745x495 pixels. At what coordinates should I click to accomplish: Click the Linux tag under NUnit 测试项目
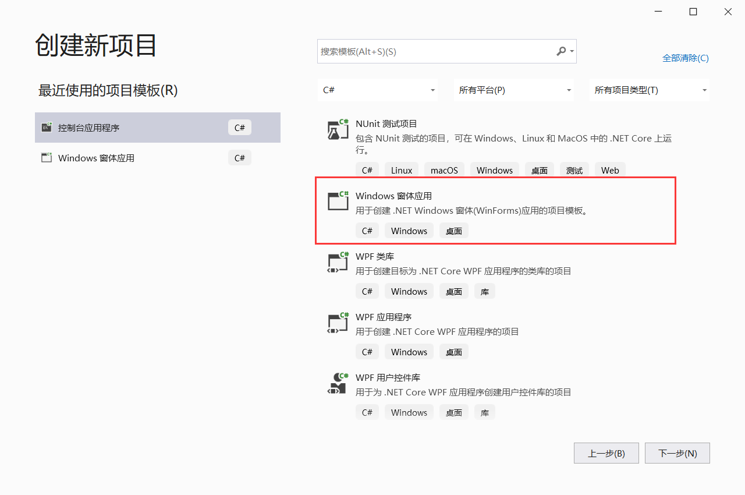(401, 169)
